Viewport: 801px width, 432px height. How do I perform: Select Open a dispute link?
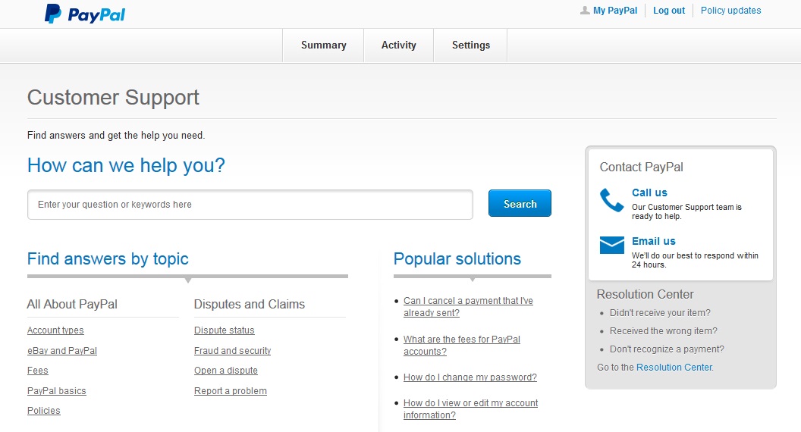click(226, 371)
